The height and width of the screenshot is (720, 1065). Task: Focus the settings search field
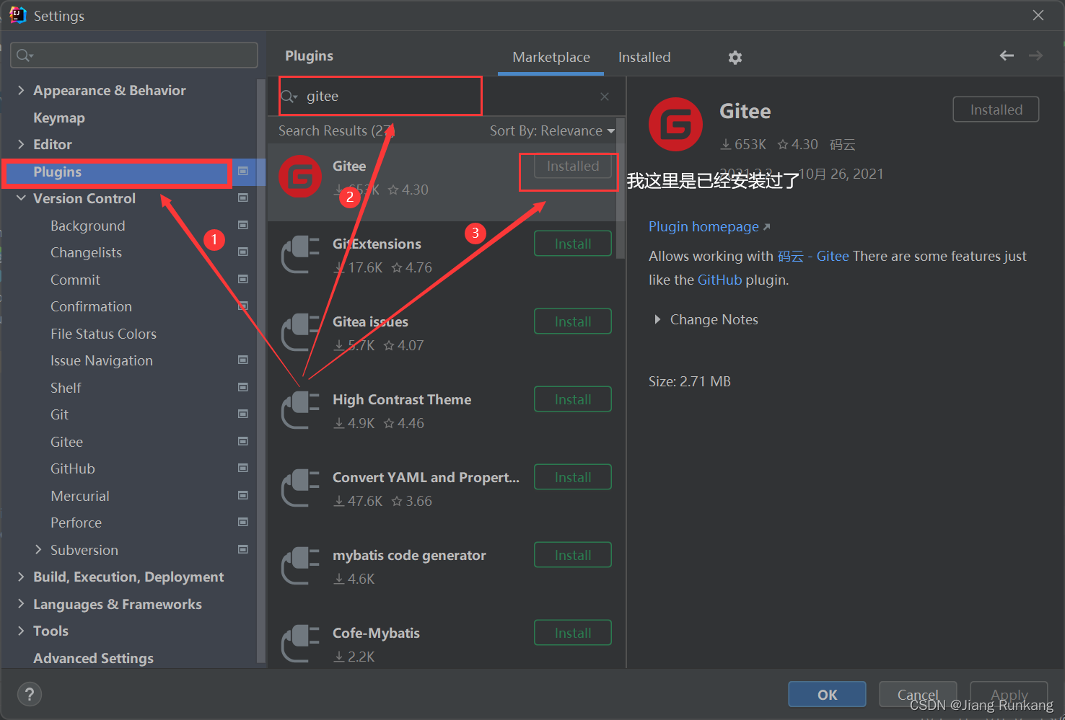pyautogui.click(x=134, y=55)
